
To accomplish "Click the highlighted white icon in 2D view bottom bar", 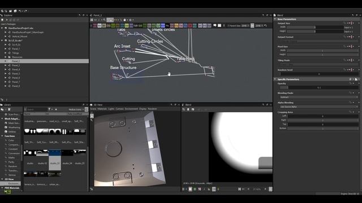I will (190, 189).
